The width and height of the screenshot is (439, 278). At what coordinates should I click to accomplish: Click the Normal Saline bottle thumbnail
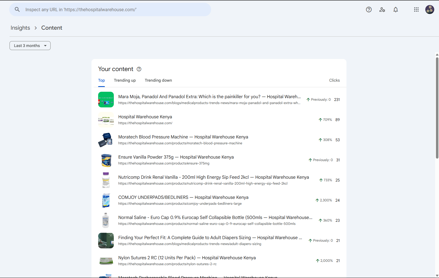click(106, 220)
